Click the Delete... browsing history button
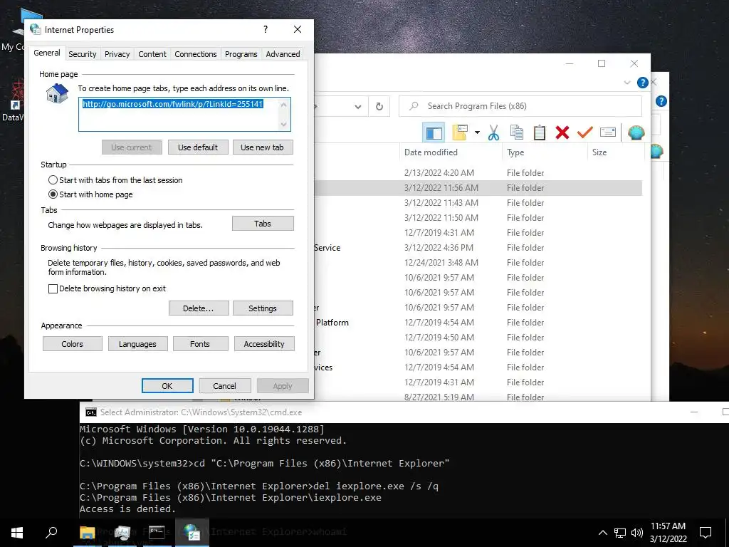729x547 pixels. tap(199, 308)
